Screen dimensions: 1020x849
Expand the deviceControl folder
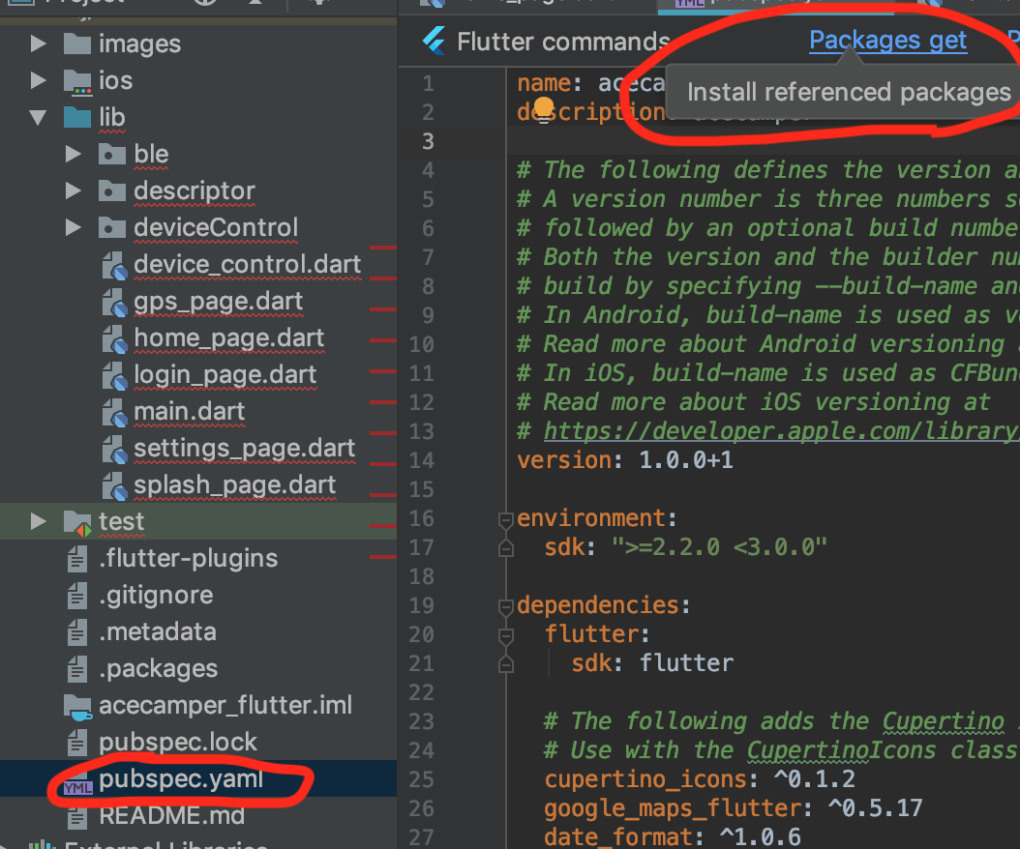pyautogui.click(x=74, y=227)
